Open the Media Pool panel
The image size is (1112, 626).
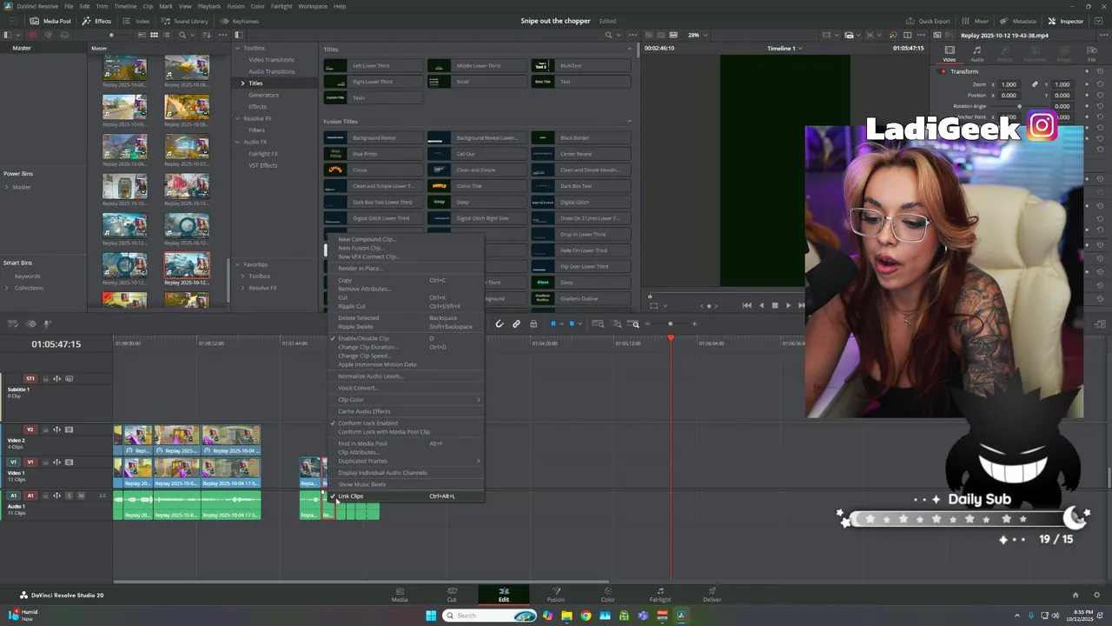50,21
